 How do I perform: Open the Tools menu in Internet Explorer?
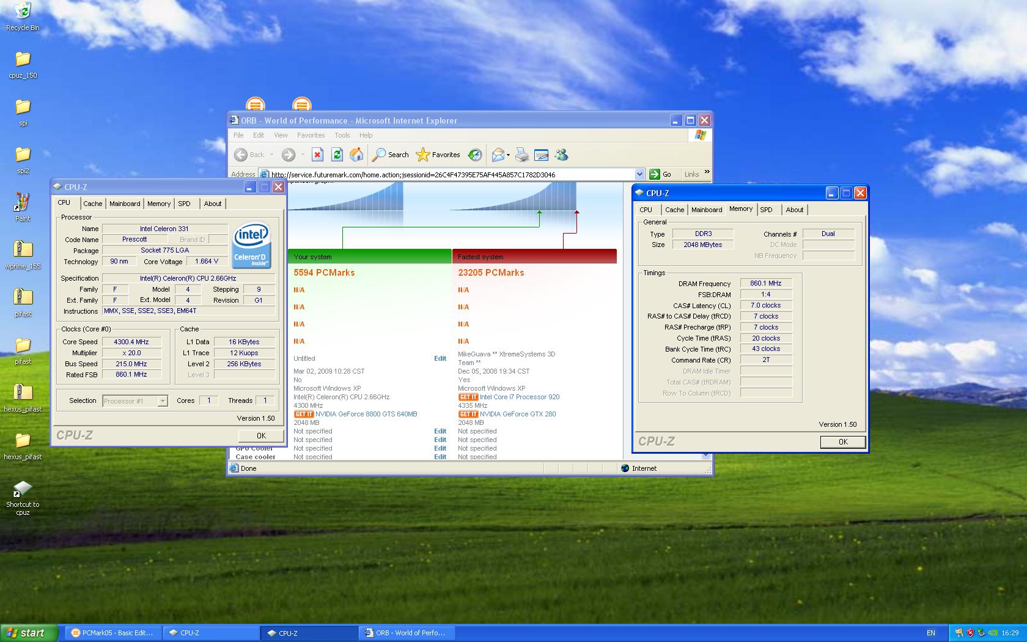click(x=342, y=135)
